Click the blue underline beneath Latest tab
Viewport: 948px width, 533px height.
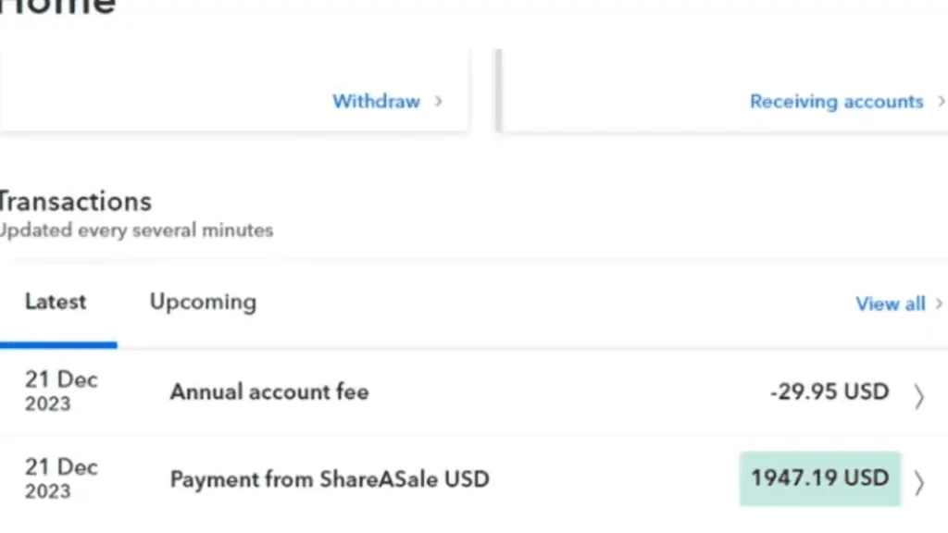(58, 345)
